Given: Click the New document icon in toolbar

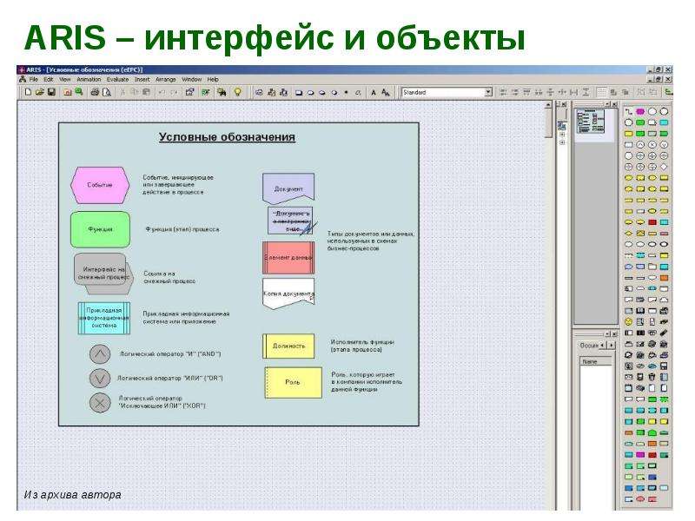Looking at the screenshot, I should tap(28, 92).
